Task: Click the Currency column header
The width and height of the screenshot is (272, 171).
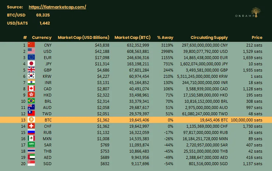Action: [42, 37]
